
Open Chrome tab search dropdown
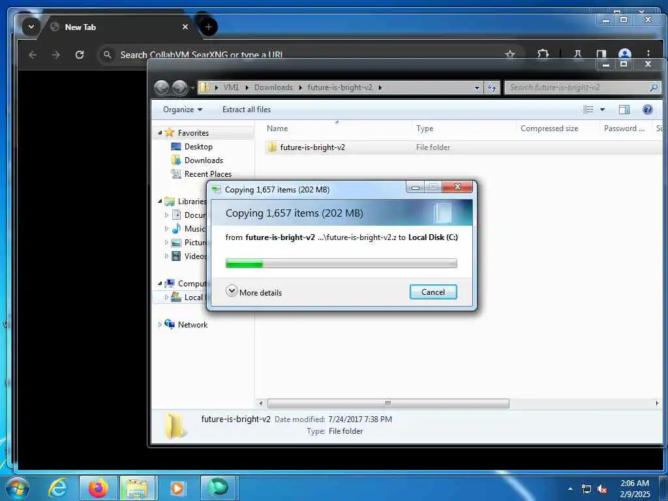click(31, 26)
